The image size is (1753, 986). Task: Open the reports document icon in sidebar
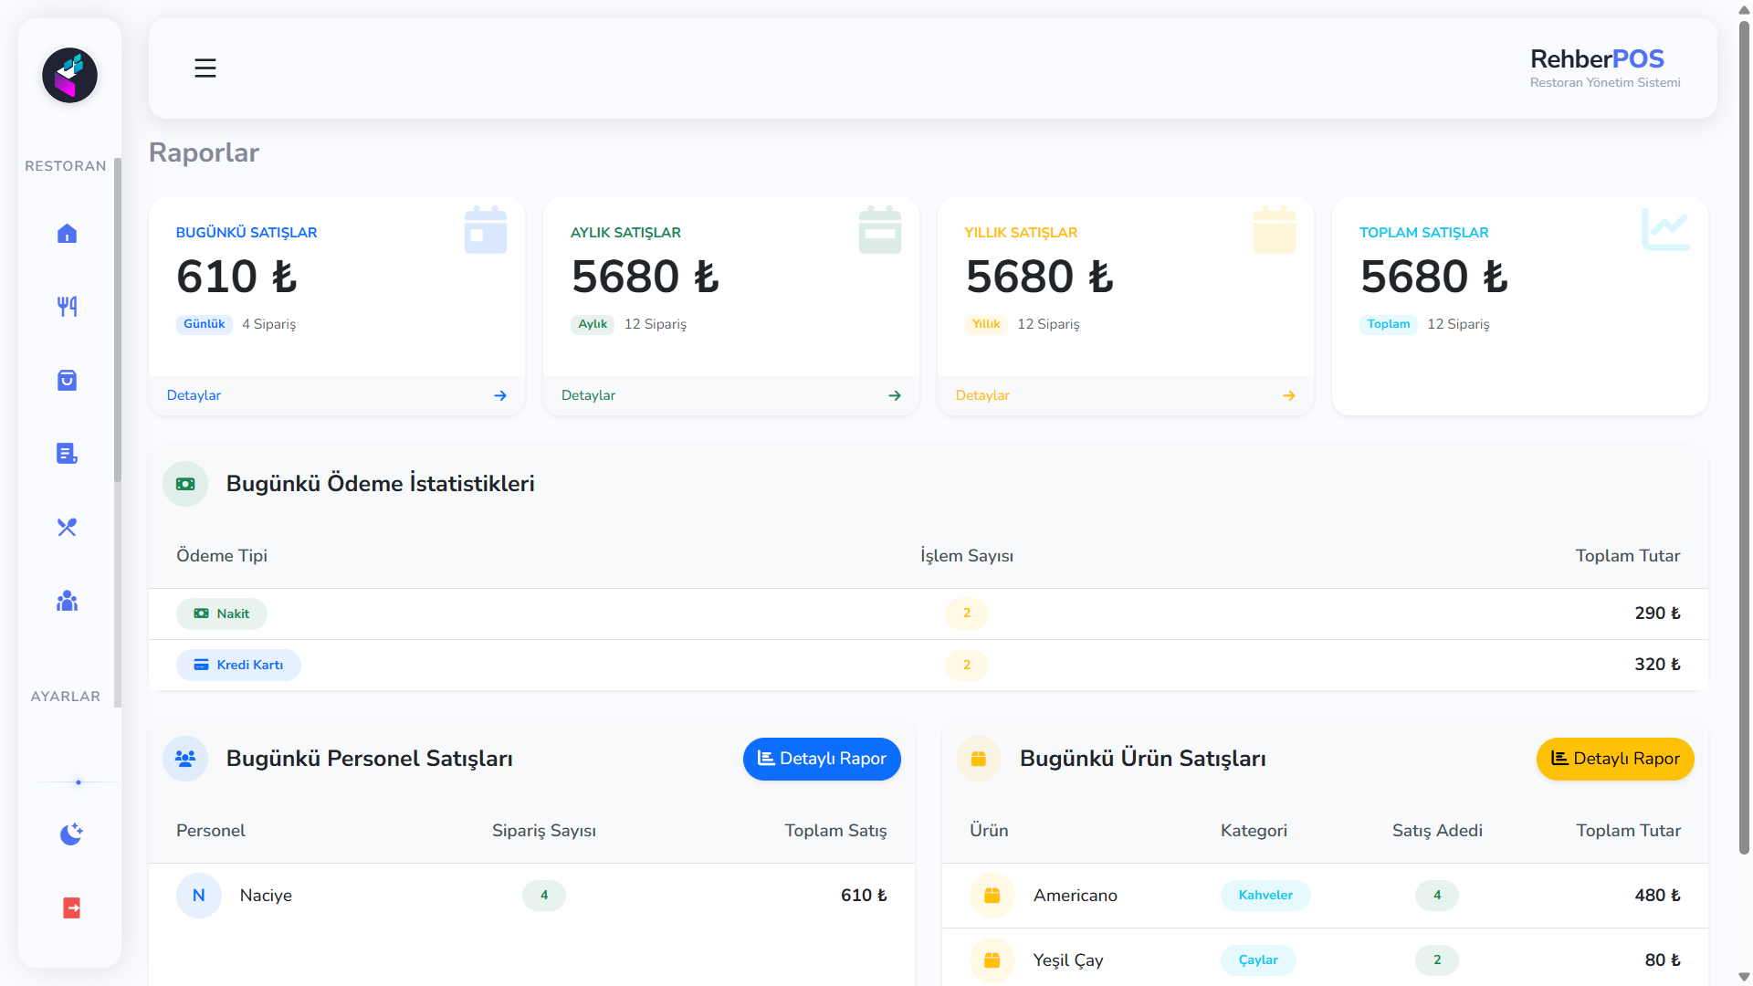(x=67, y=454)
